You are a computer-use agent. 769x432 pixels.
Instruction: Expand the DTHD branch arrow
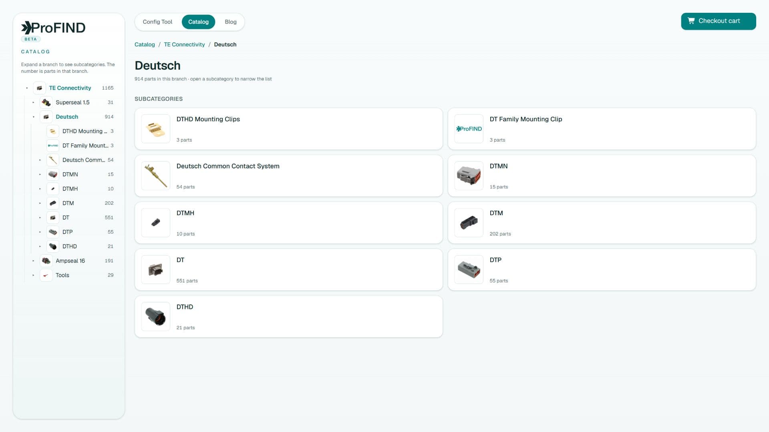tap(40, 246)
